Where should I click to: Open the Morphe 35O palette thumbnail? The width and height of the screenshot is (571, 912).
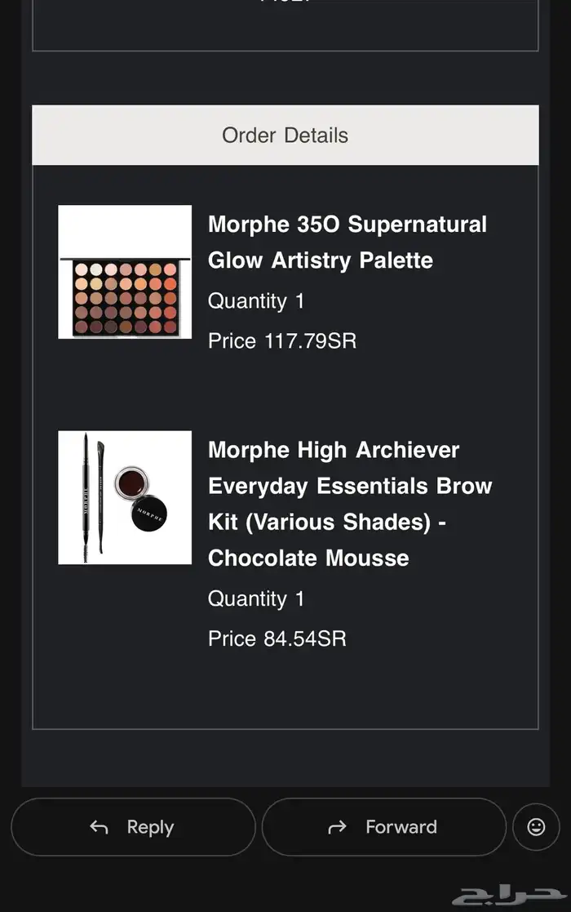point(125,271)
